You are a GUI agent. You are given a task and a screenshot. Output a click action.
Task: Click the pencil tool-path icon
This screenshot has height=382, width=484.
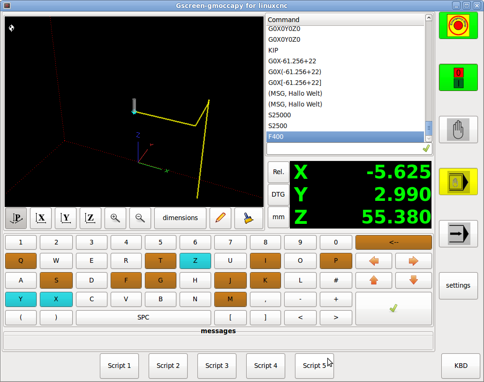(x=220, y=218)
